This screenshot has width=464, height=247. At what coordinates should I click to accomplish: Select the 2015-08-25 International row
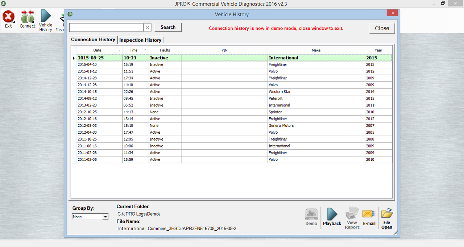(x=234, y=58)
